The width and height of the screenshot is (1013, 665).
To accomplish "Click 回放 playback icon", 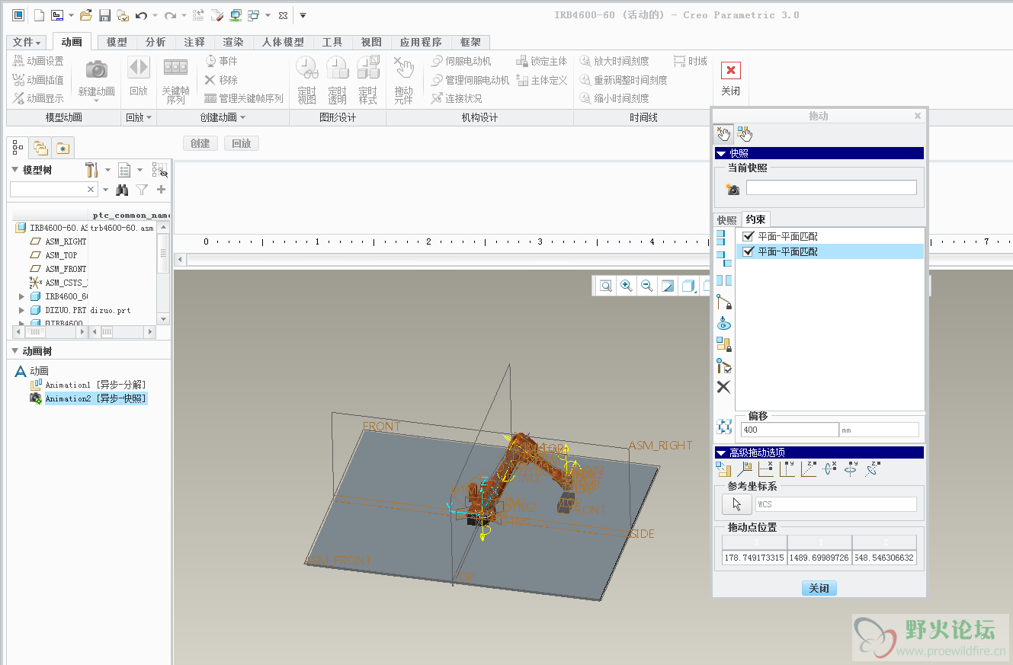I will click(139, 68).
